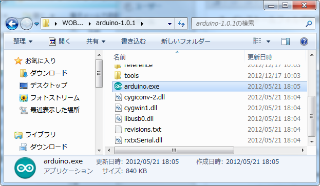
Task: Click the folder icon in address bar
Action: 46,24
